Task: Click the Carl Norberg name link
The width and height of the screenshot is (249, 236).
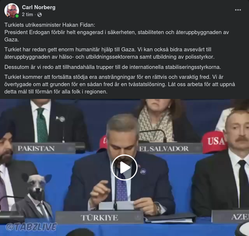Action: 38,7
